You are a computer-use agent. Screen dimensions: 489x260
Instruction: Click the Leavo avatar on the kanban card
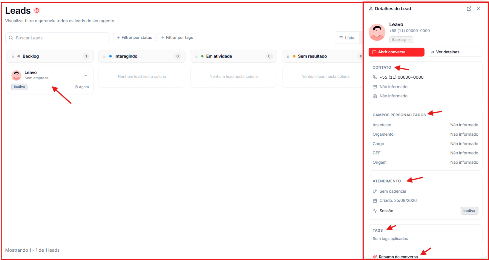point(16,75)
